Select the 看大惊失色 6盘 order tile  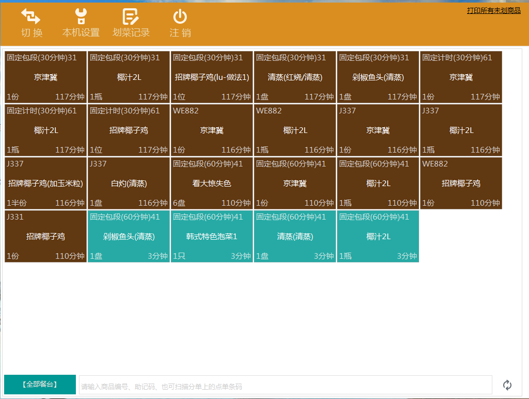pyautogui.click(x=212, y=184)
